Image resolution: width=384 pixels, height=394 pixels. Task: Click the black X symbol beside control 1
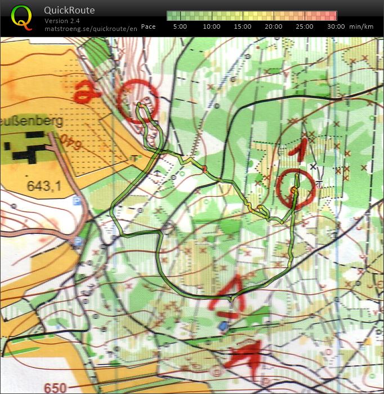[314, 166]
